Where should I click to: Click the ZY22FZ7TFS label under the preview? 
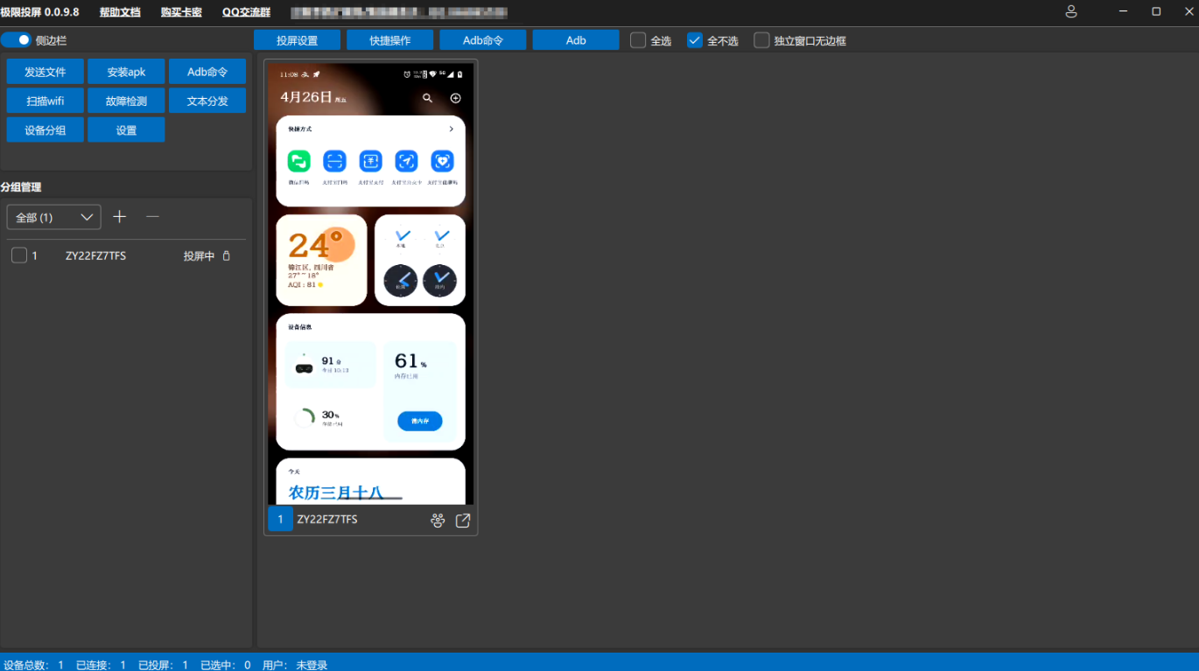tap(327, 520)
